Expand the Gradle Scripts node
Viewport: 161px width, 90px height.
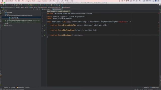point(3,25)
